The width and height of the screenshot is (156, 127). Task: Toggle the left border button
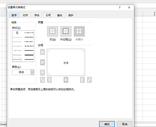click(x=49, y=80)
